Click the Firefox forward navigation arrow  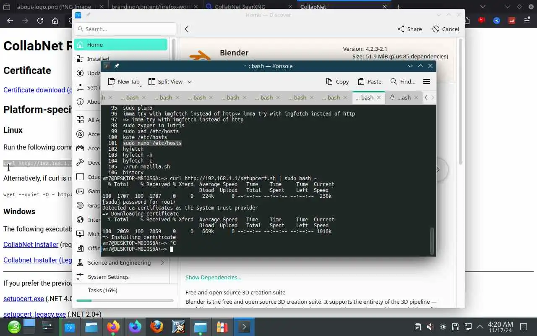25,21
